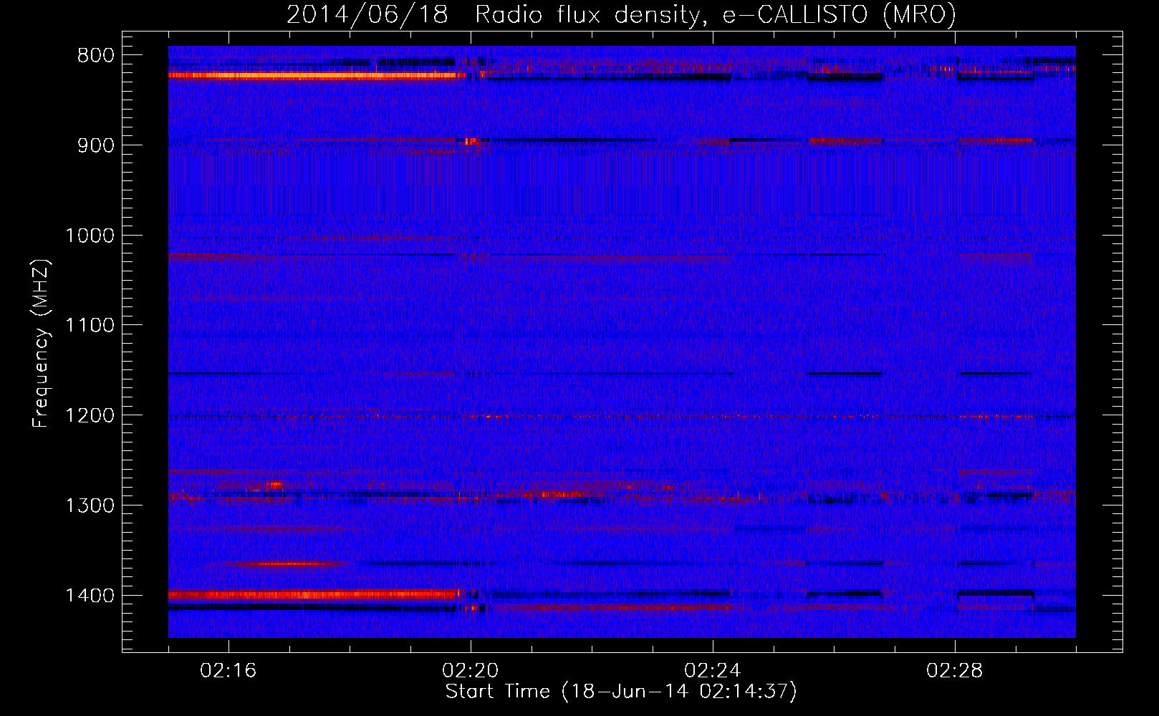Click the 1000 frequency tick label
The image size is (1159, 716).
click(x=90, y=236)
